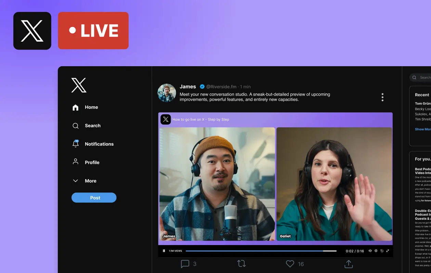The image size is (431, 273).
Task: Open the three-dot post options menu
Action: (x=382, y=97)
